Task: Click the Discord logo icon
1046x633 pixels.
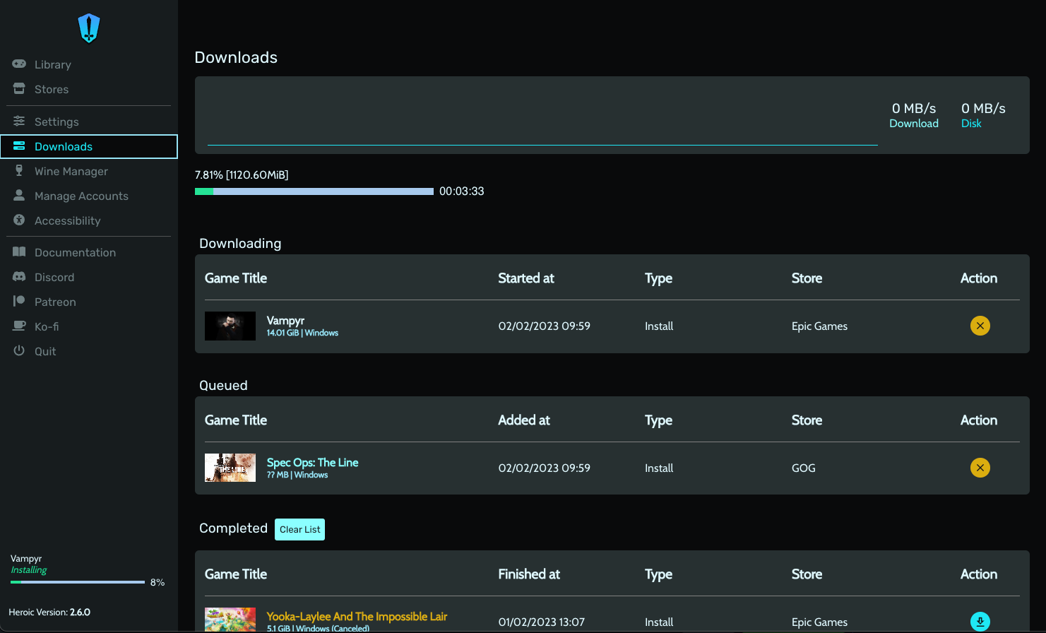Action: coord(19,276)
